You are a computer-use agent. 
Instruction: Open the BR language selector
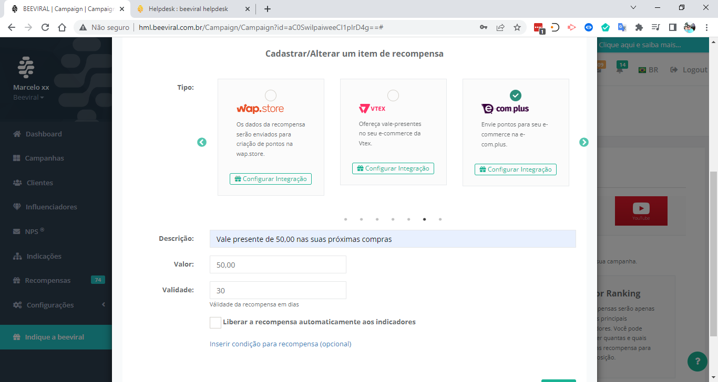648,70
